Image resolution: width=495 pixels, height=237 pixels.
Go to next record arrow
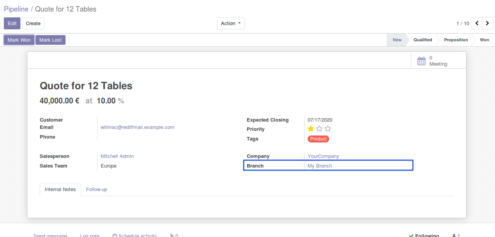[487, 24]
